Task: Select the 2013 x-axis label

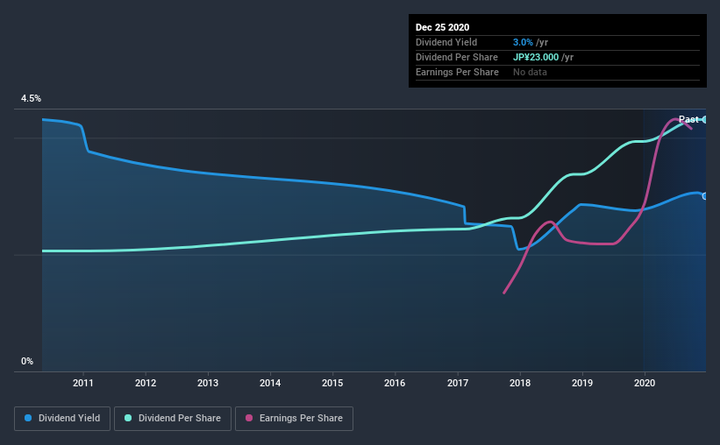Action: (208, 383)
